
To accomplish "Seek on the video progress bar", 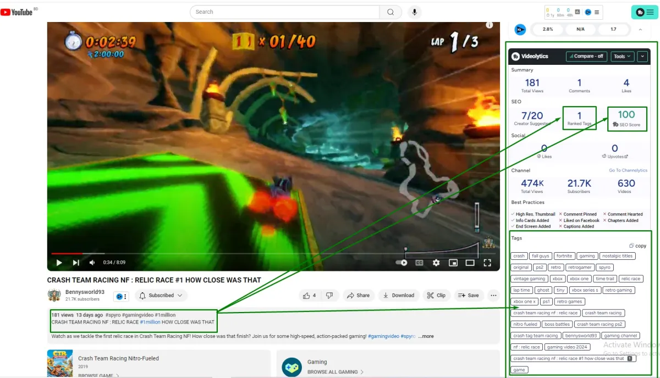I will click(273, 253).
